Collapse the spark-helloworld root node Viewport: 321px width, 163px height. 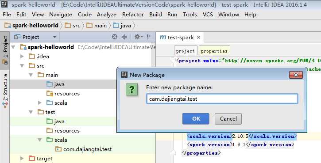tap(14, 47)
